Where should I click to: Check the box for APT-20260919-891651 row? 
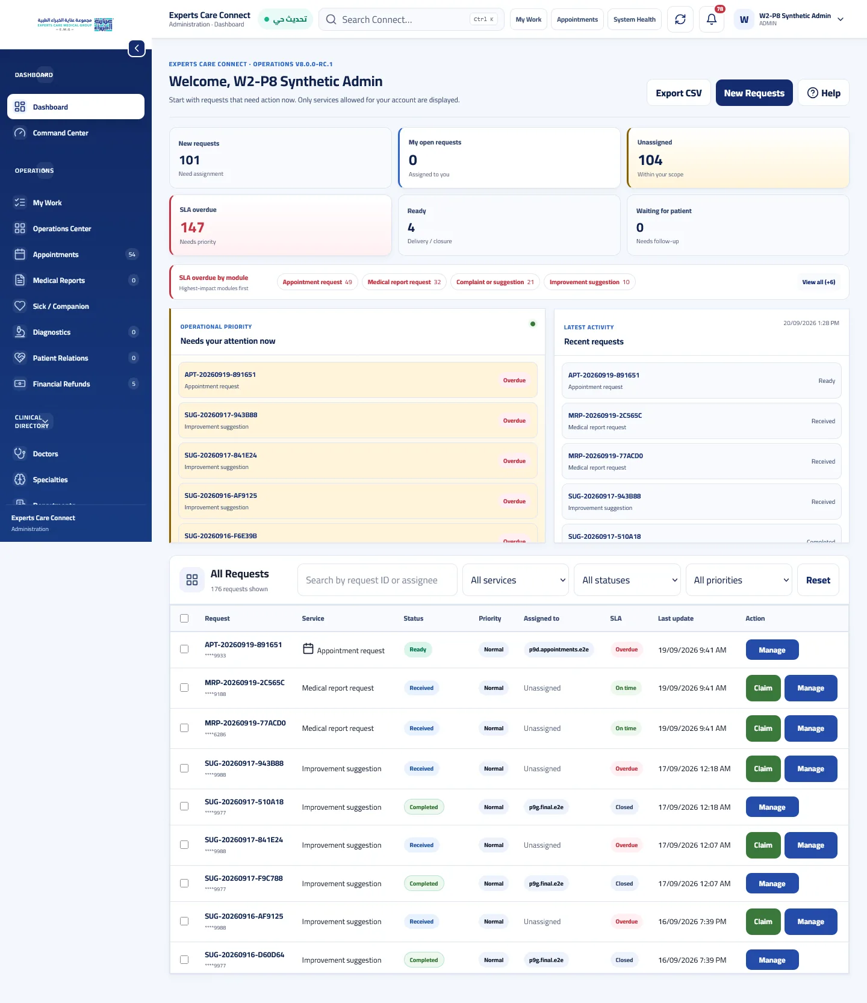(x=184, y=649)
